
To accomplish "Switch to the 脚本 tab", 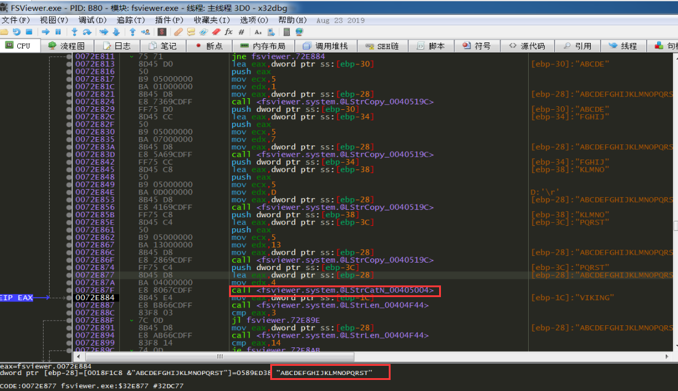I will 431,46.
